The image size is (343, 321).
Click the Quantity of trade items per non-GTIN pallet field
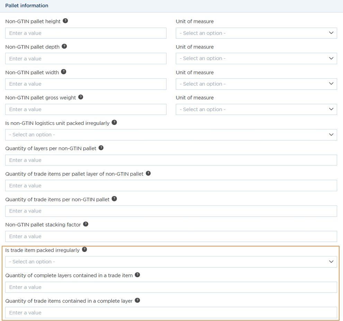[x=171, y=211]
